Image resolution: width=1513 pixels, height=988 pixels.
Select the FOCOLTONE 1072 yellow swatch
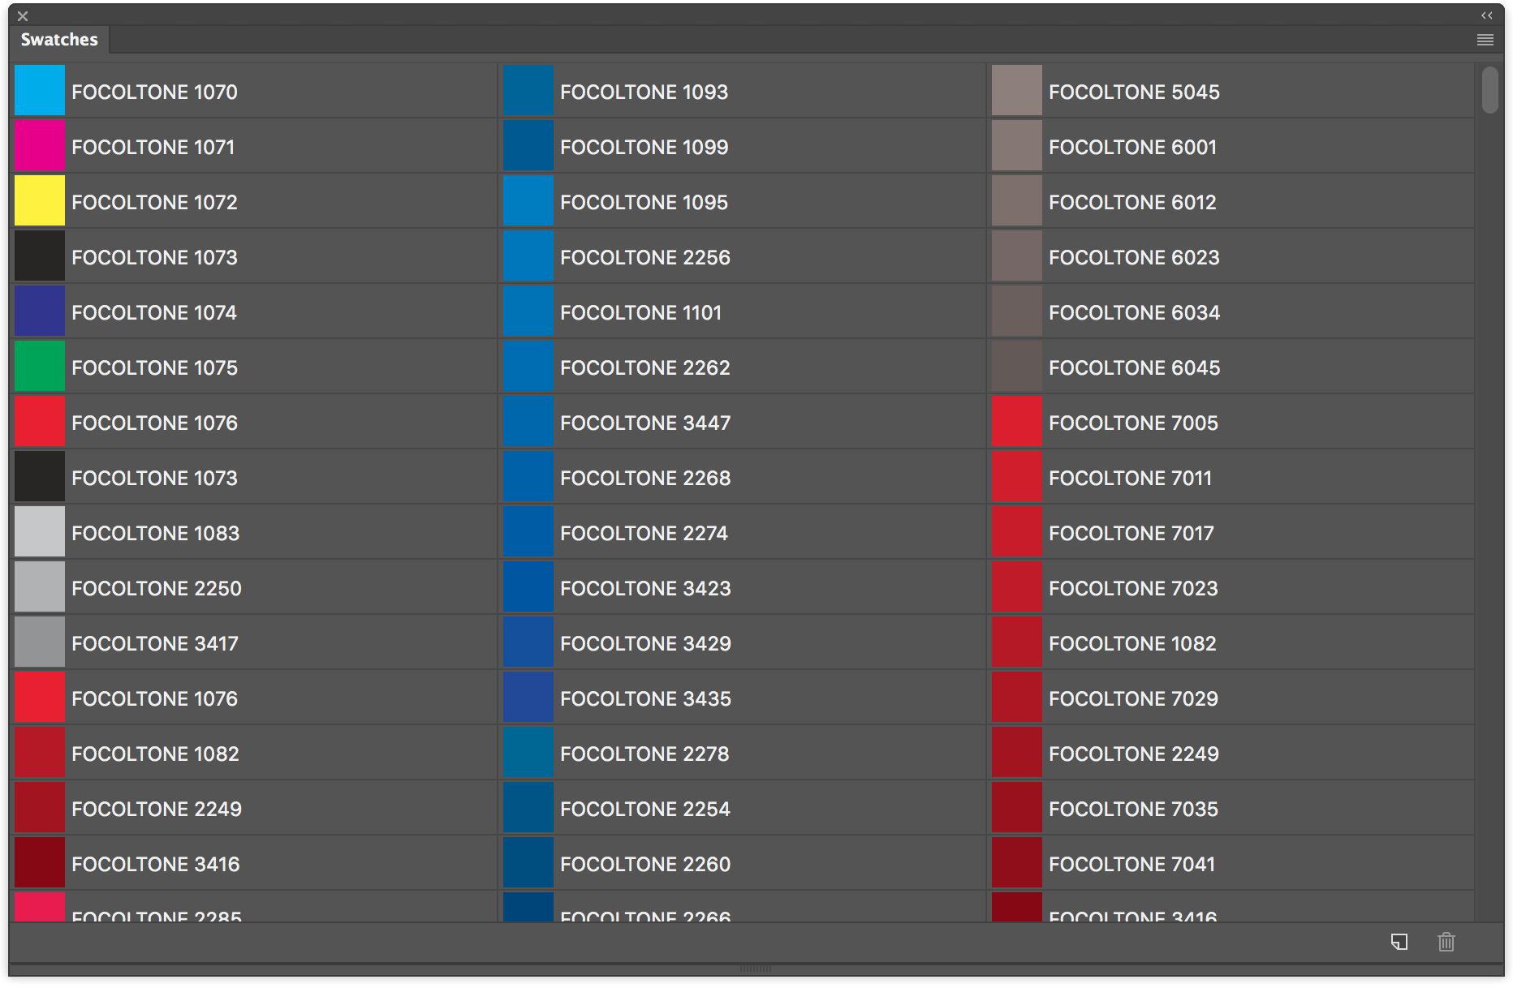pyautogui.click(x=39, y=201)
